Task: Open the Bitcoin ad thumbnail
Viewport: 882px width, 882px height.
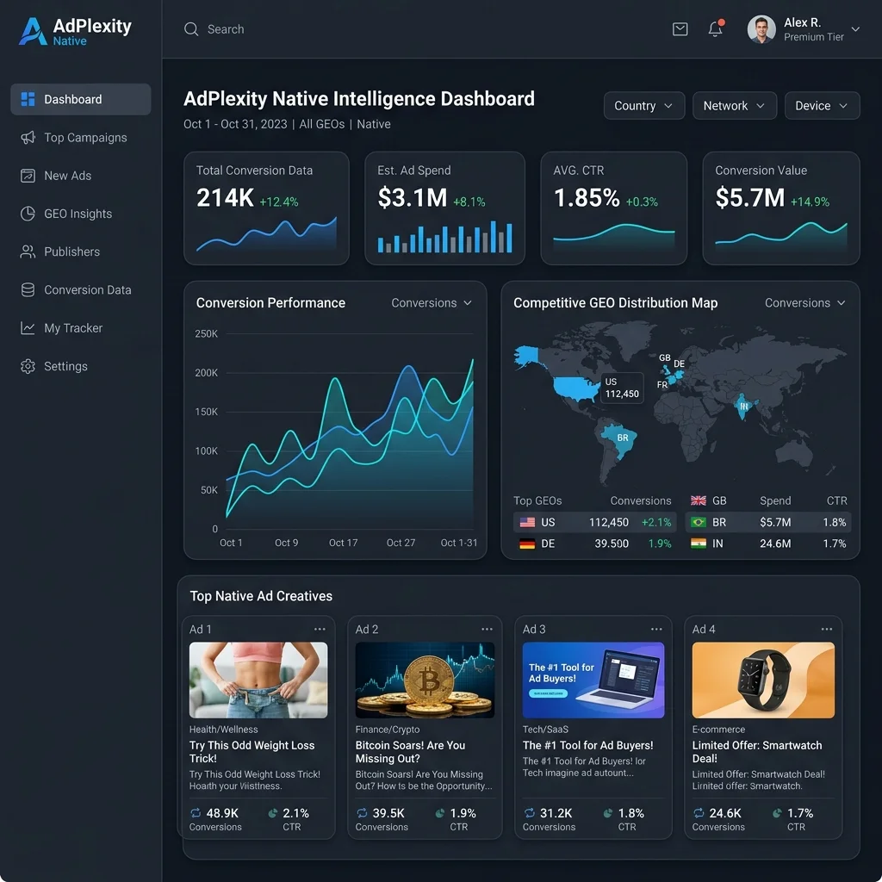Action: click(x=425, y=680)
